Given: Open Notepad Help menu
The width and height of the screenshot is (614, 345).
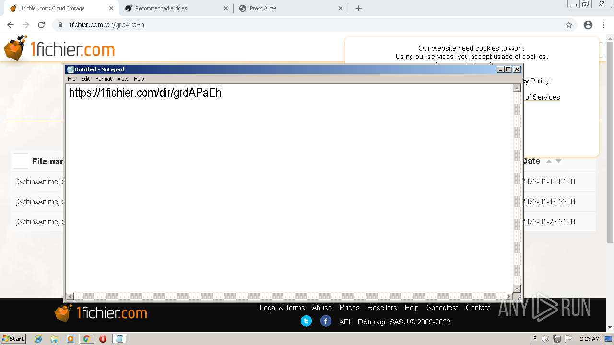Looking at the screenshot, I should (x=139, y=79).
